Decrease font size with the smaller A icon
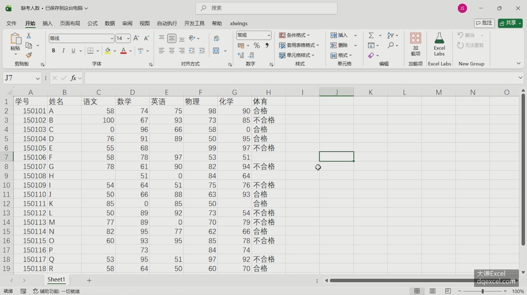The image size is (527, 295). [147, 38]
